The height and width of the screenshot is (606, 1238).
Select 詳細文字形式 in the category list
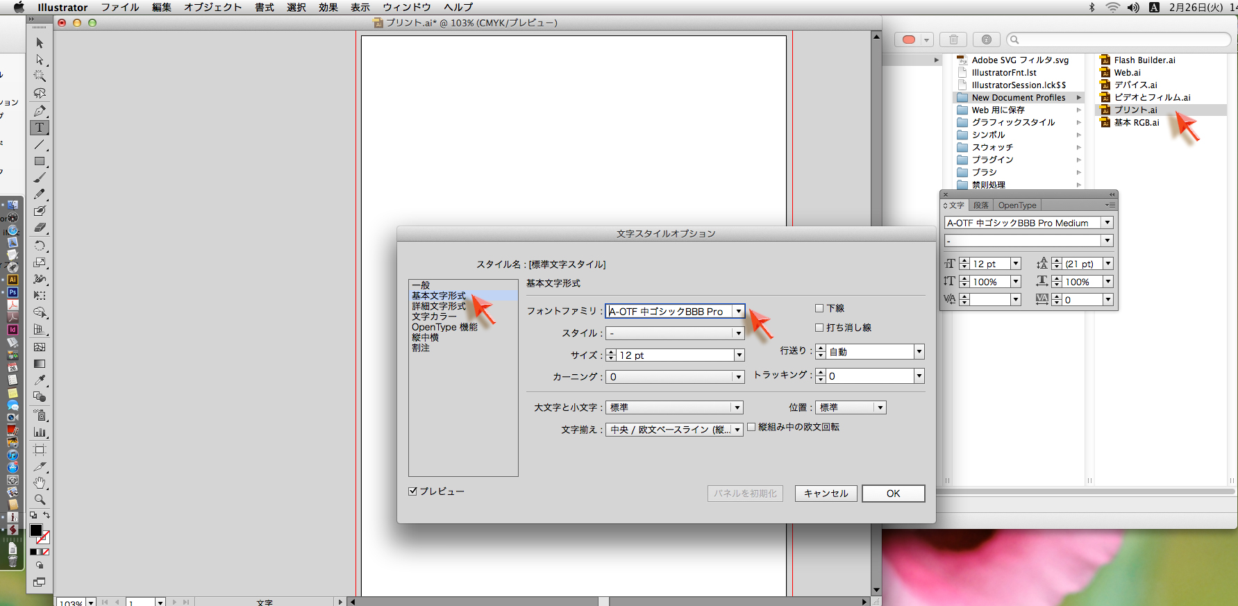439,306
